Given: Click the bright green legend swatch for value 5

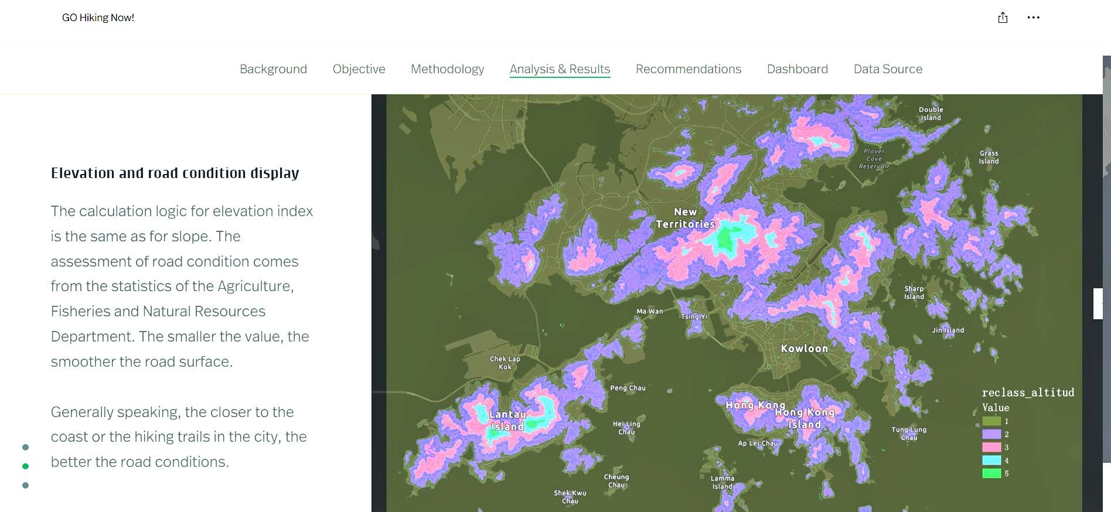Looking at the screenshot, I should pos(991,473).
